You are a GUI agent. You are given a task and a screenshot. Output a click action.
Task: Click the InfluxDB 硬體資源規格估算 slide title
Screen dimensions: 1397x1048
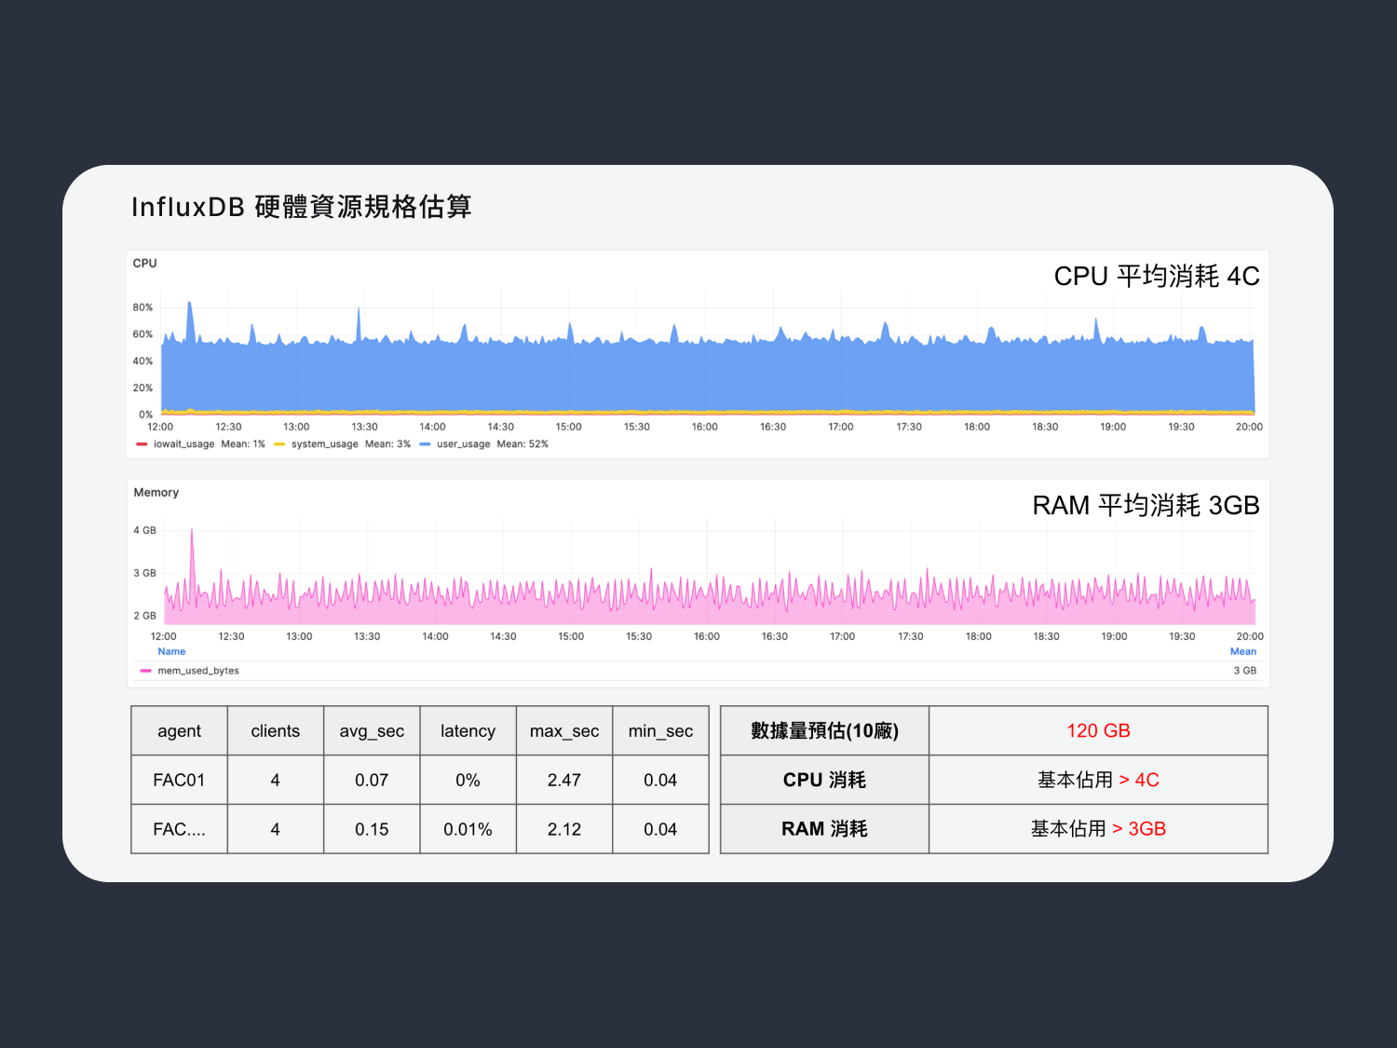(x=301, y=207)
